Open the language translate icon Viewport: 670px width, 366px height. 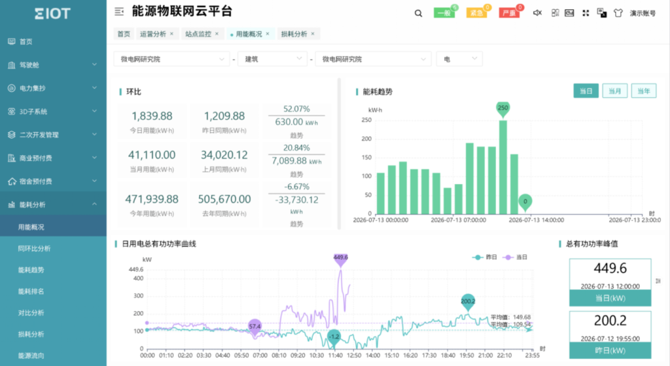602,13
